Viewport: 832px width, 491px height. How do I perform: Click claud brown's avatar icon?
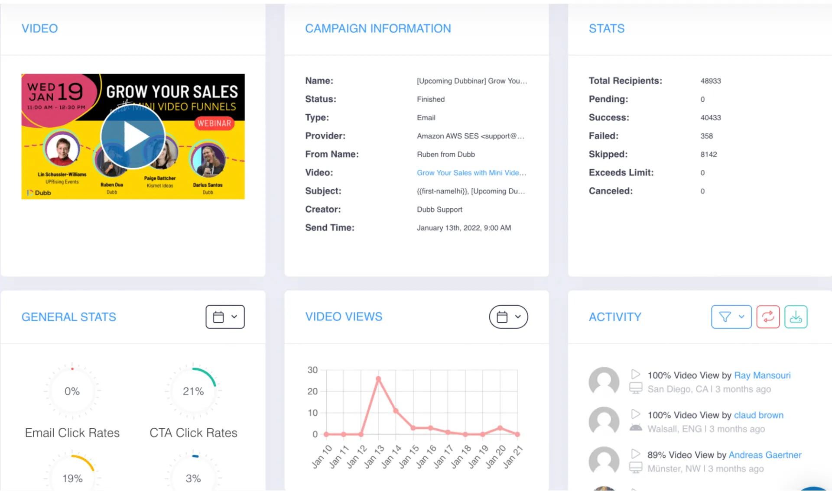[x=604, y=421]
